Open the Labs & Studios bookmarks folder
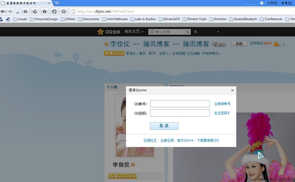Viewport: 295px width, 182px height. [143, 19]
